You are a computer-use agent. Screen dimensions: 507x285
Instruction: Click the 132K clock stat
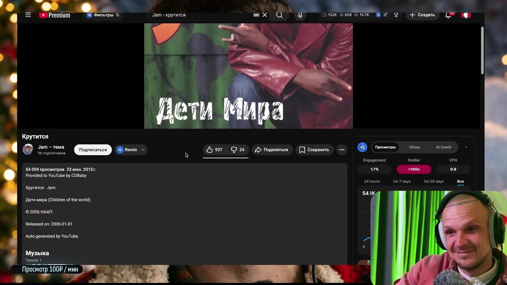click(x=330, y=15)
